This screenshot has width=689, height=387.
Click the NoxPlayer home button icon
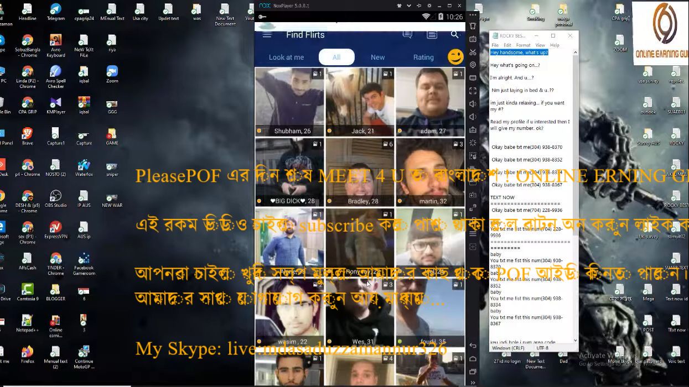(473, 358)
